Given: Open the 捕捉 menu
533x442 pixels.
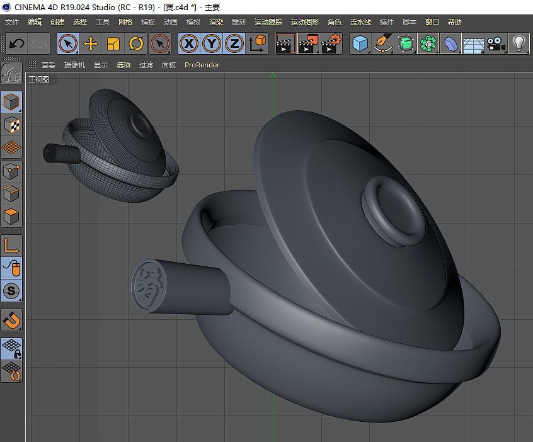Looking at the screenshot, I should pyautogui.click(x=148, y=22).
